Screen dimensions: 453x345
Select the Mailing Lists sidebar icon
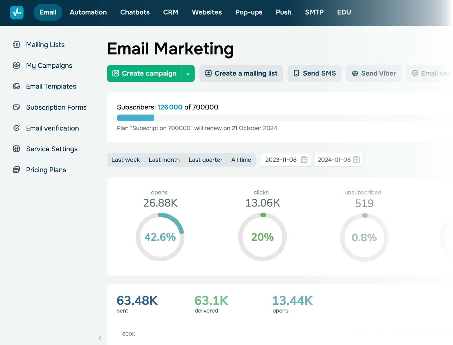click(x=17, y=45)
